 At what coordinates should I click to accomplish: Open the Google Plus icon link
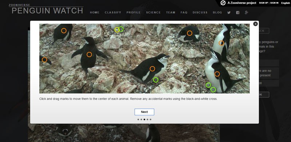(247, 13)
